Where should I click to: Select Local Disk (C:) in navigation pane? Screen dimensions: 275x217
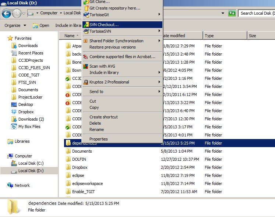pos(32,163)
